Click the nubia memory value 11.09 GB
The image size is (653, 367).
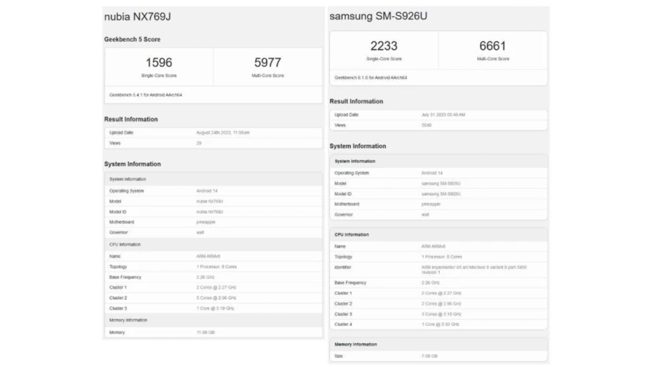pyautogui.click(x=205, y=333)
